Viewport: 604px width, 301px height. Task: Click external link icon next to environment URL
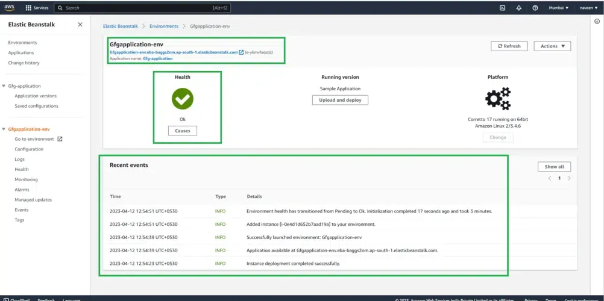click(x=241, y=52)
